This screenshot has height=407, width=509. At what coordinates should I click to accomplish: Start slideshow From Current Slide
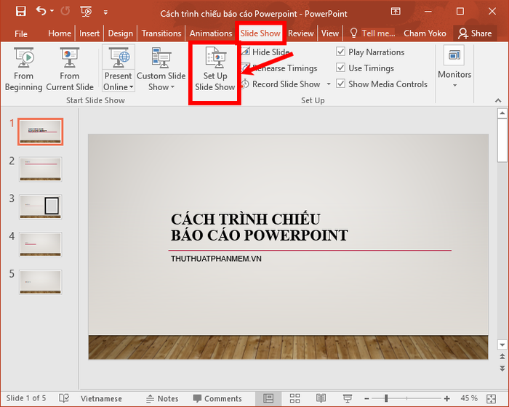coord(70,69)
